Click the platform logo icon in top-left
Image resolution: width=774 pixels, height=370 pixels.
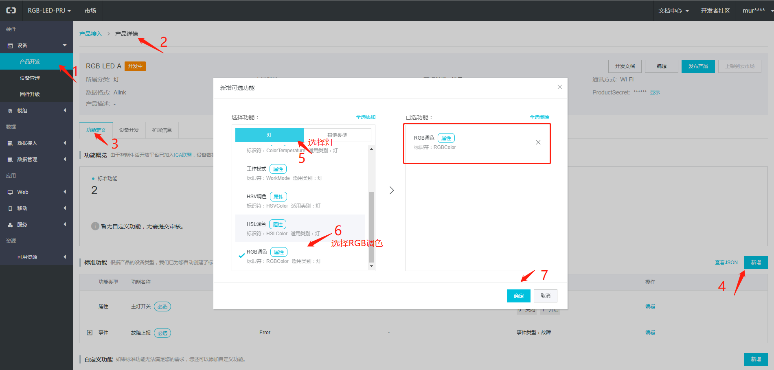pos(11,11)
